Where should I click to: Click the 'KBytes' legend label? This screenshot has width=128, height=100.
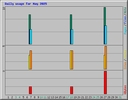[125, 90]
